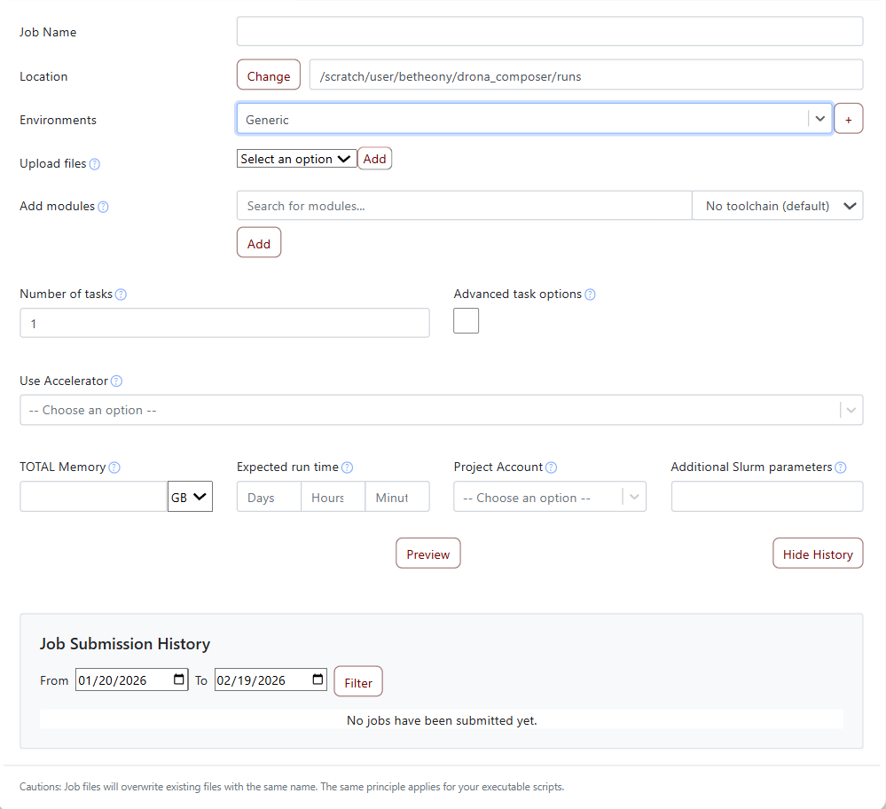Enable the Advanced task options checkbox
Screen dimensions: 886x809
466,320
